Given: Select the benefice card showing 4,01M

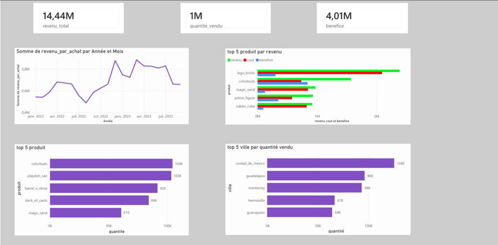Looking at the screenshot, I should point(362,18).
